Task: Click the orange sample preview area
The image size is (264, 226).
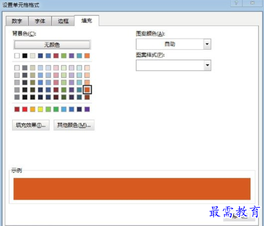Action: point(132,189)
